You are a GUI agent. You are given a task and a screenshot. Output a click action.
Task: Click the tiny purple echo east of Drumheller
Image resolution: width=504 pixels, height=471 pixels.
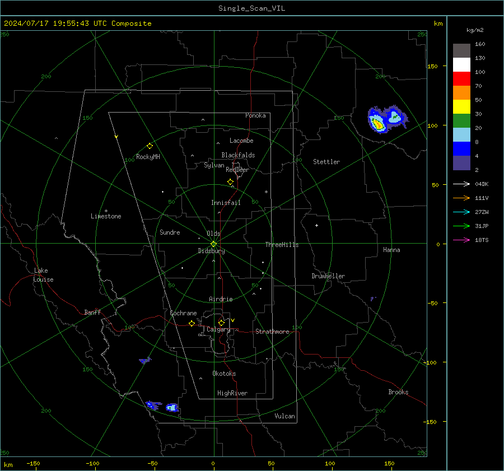point(372,299)
